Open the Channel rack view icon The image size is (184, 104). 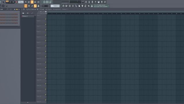pyautogui.click(x=70, y=6)
